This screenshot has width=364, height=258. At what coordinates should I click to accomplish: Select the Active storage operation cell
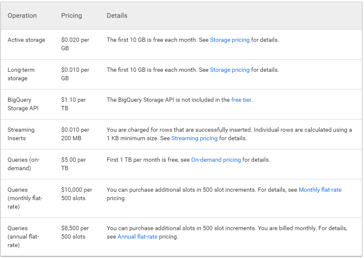coord(26,40)
